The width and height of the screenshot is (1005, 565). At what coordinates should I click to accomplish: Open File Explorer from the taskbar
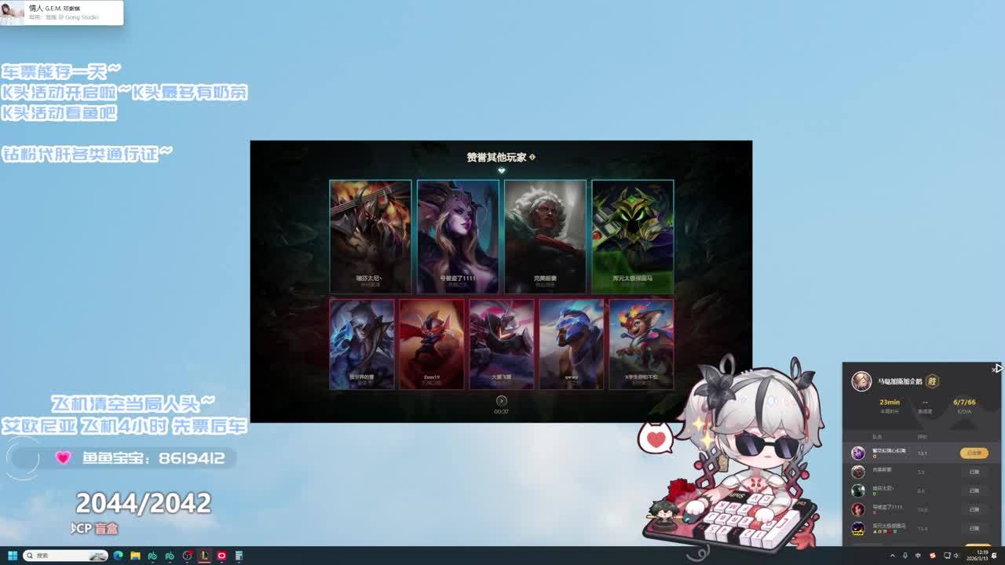pos(136,556)
